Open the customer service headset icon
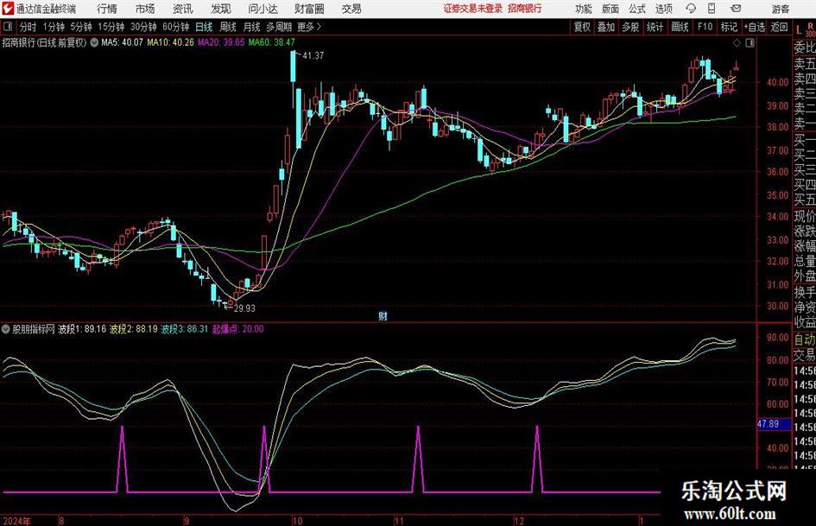The height and width of the screenshot is (526, 816). (691, 9)
